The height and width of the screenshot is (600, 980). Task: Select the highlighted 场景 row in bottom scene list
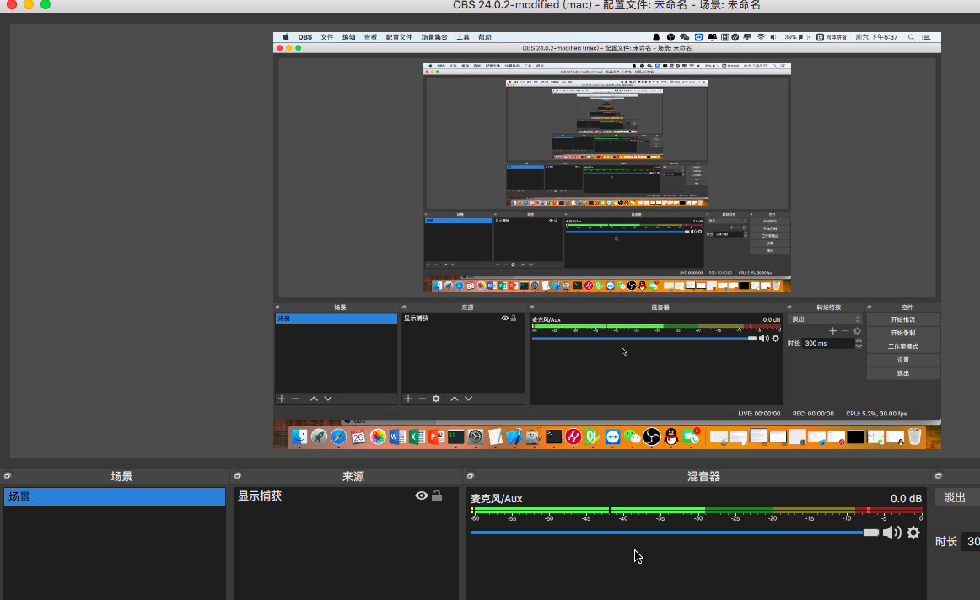[115, 496]
